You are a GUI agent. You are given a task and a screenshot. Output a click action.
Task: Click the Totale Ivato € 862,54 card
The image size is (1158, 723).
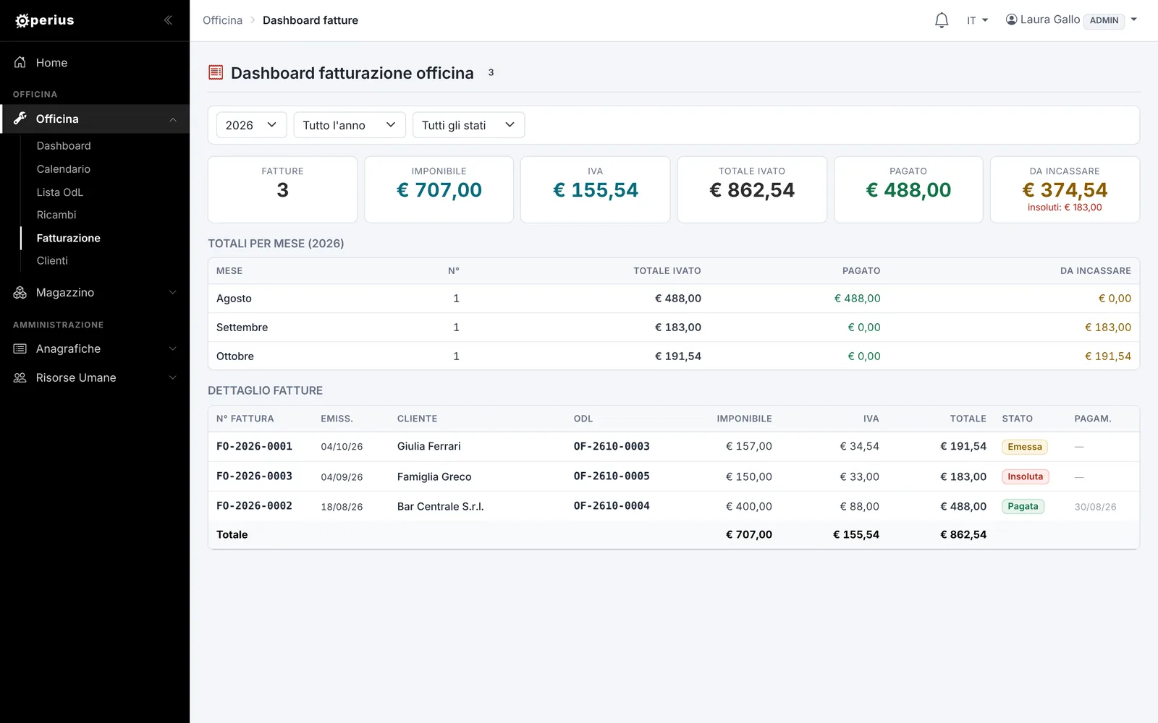tap(752, 189)
